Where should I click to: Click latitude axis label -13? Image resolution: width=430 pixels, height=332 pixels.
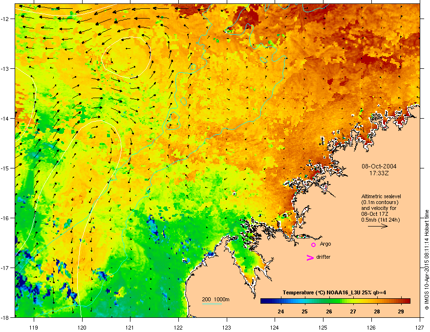[5, 68]
